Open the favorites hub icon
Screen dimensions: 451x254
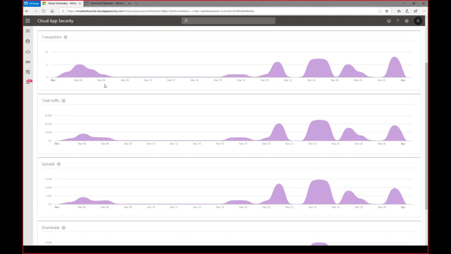click(399, 11)
